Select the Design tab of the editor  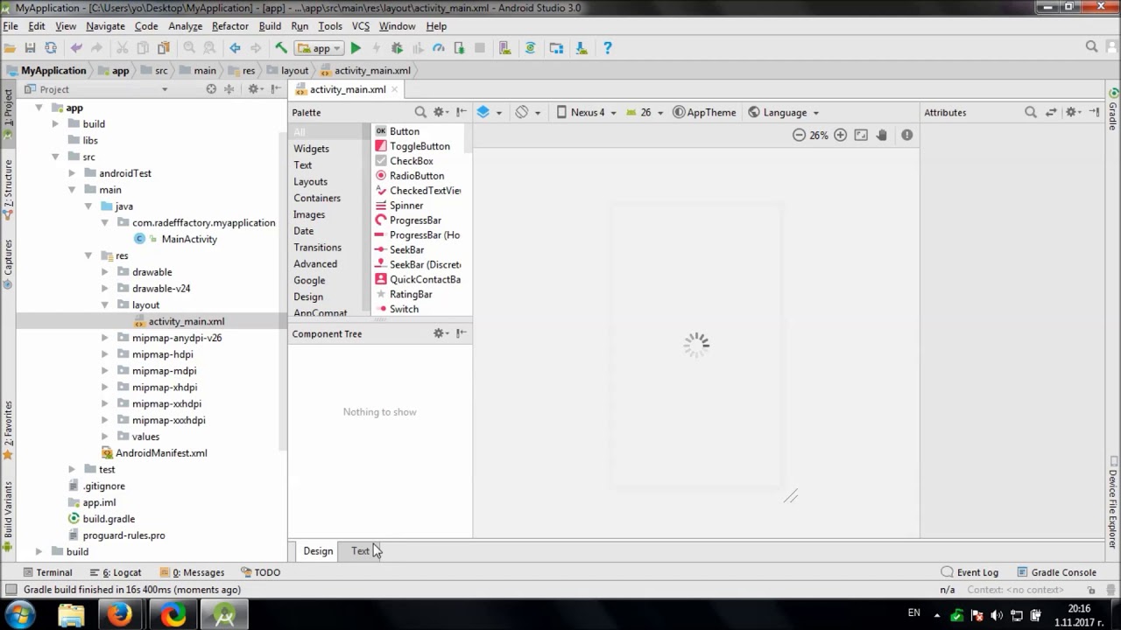(x=318, y=551)
